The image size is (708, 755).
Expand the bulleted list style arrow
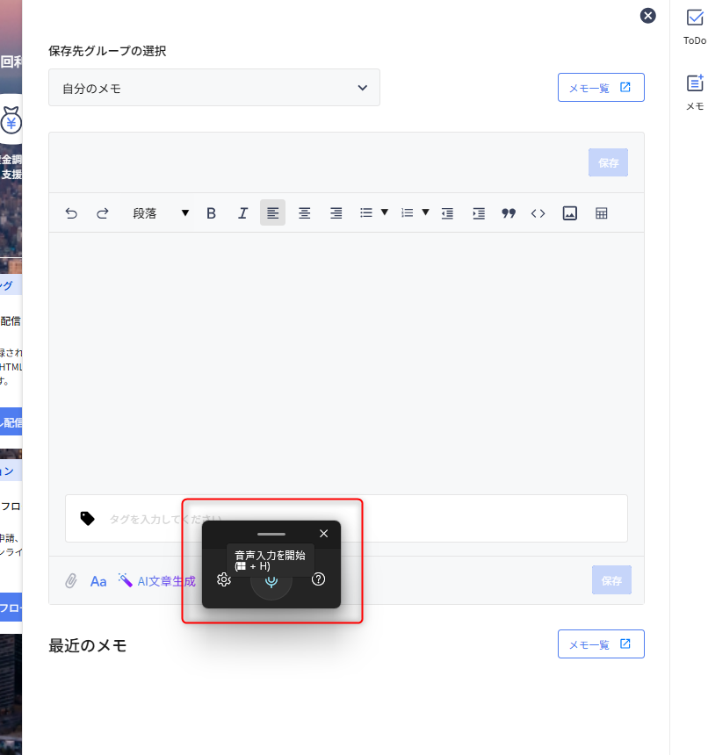(x=385, y=212)
